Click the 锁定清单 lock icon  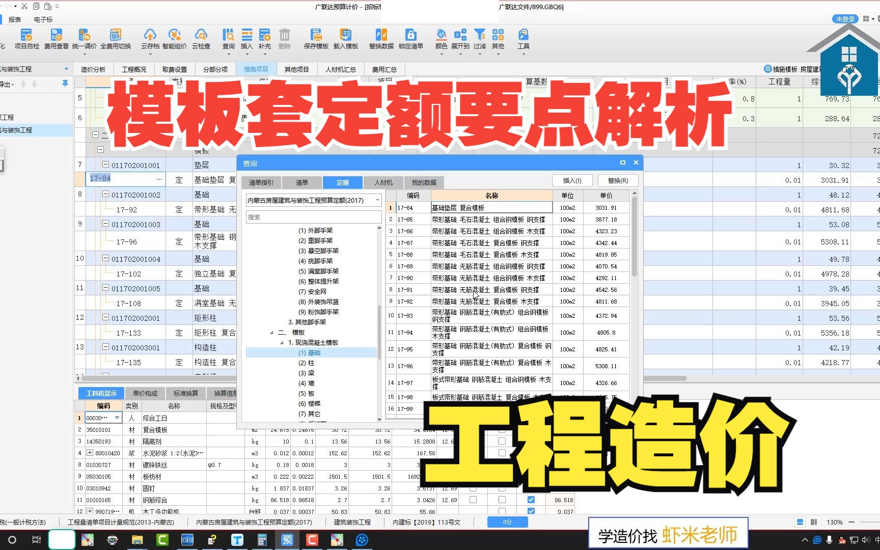(x=411, y=39)
